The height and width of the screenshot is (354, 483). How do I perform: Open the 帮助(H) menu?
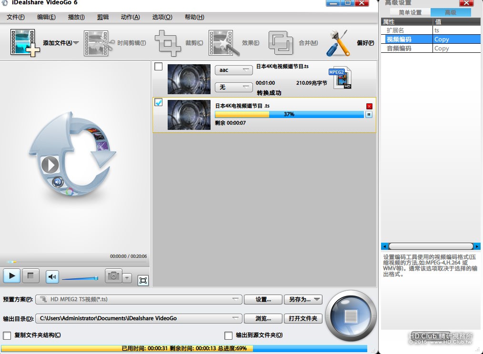pyautogui.click(x=194, y=17)
